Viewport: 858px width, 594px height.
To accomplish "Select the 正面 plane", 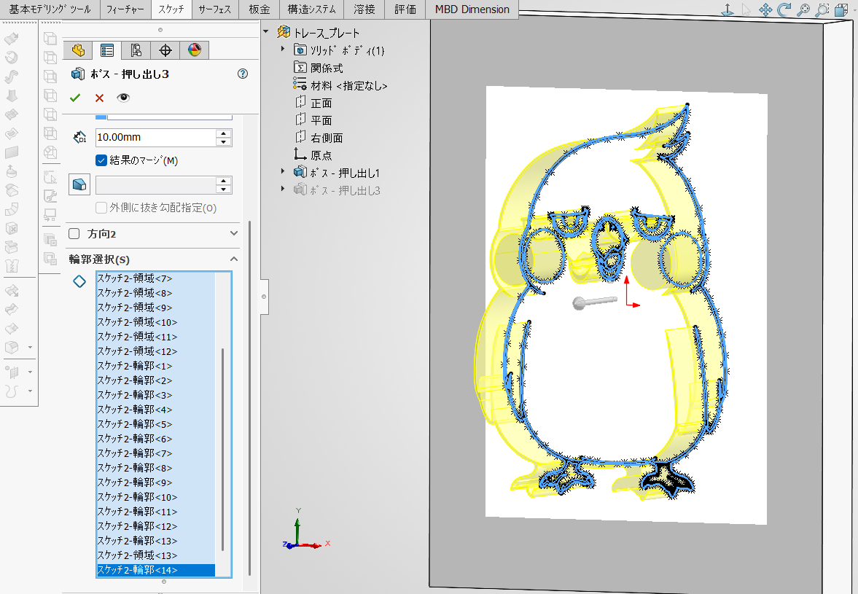I will coord(313,103).
